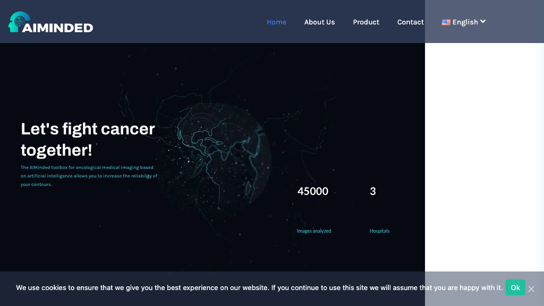Screen dimensions: 544x306
Task: Go to the About Us page
Action: point(319,22)
